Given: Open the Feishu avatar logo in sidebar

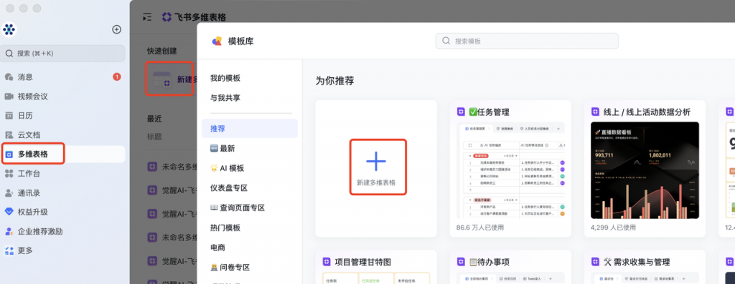Looking at the screenshot, I should click(9, 29).
